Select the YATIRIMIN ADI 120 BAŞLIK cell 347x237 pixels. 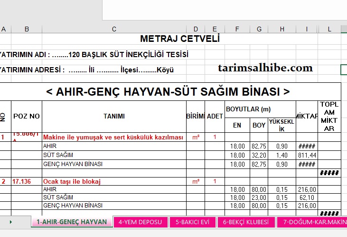[94, 55]
